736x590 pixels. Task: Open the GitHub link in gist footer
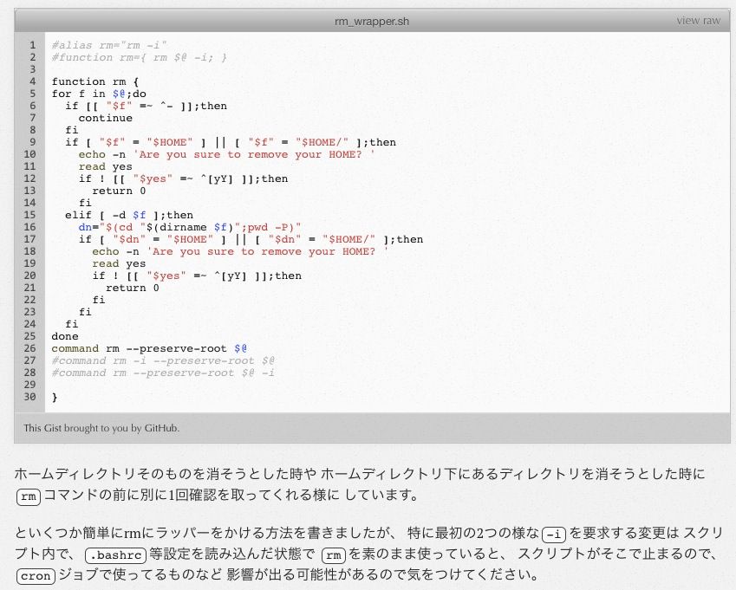tap(161, 428)
